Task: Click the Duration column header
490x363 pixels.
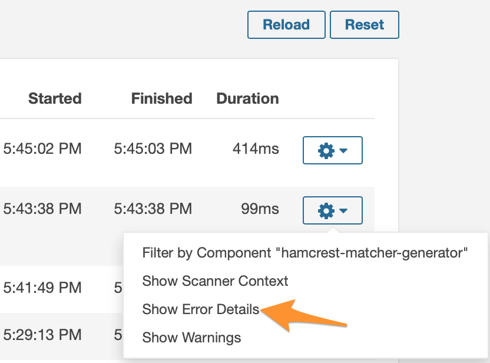Action: 247,98
